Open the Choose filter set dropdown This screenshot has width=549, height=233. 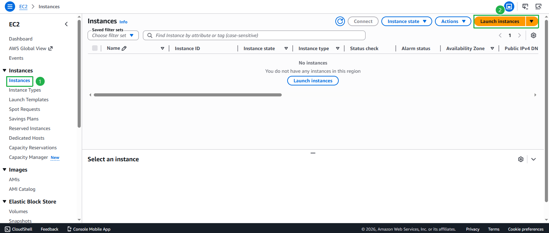[113, 35]
